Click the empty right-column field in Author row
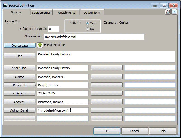The height and width of the screenshot is (138, 181). click(x=150, y=77)
